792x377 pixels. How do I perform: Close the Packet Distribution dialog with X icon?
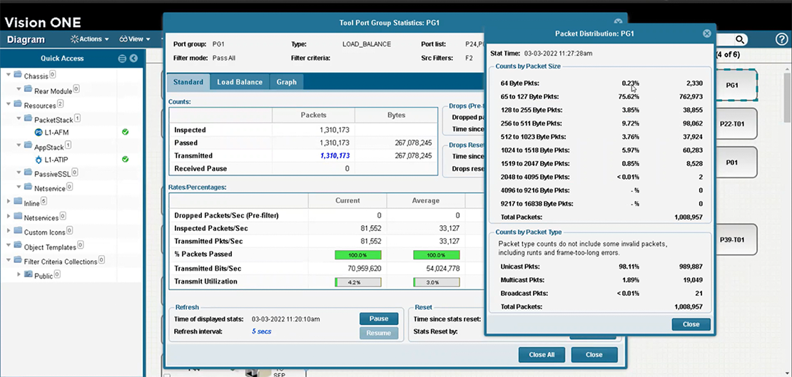(x=706, y=33)
